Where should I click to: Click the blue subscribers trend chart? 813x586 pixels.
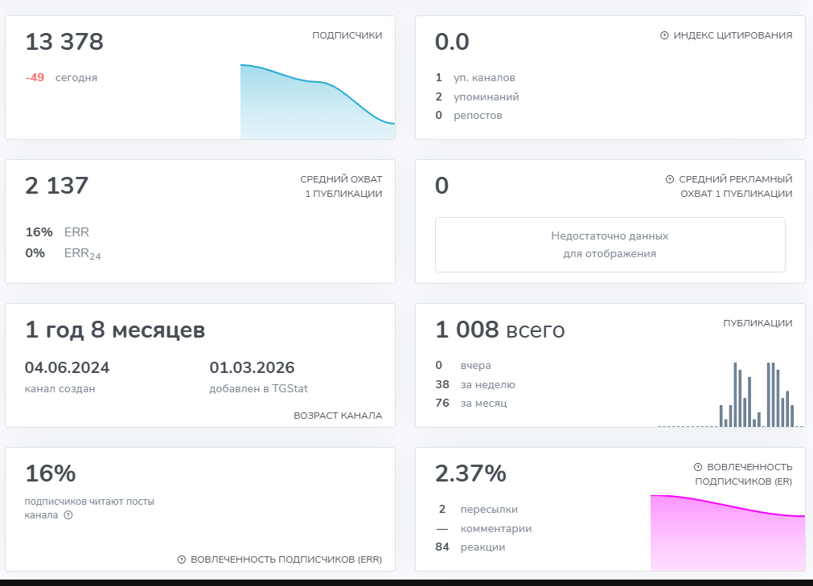[317, 104]
